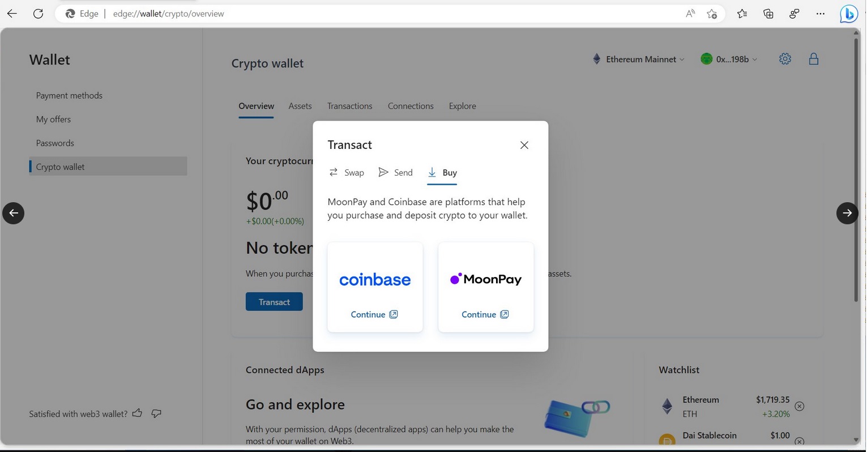Open the Favorites list icon
867x452 pixels.
tap(742, 14)
